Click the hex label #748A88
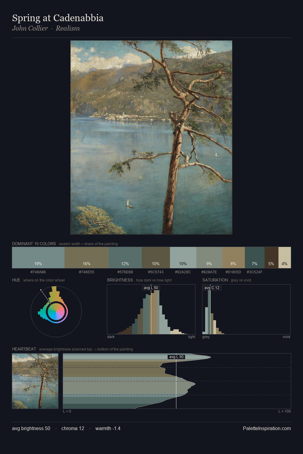303x454 pixels. coord(38,272)
